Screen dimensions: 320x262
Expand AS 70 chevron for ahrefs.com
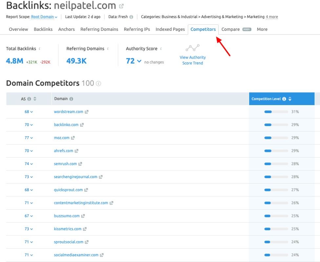coord(31,151)
